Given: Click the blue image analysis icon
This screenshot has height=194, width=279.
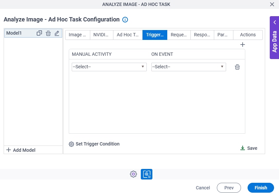Looking at the screenshot, I should pos(147,174).
